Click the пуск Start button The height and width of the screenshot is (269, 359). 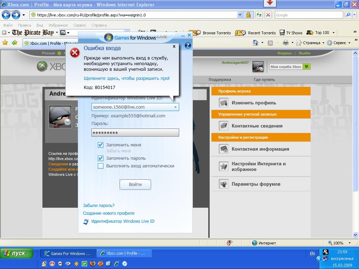(16, 254)
